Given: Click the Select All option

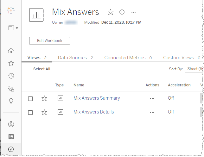Looking at the screenshot, I should coord(41,69).
